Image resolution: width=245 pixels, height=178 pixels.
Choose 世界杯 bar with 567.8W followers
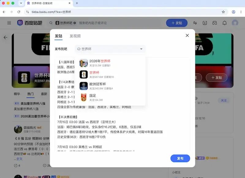110,74
